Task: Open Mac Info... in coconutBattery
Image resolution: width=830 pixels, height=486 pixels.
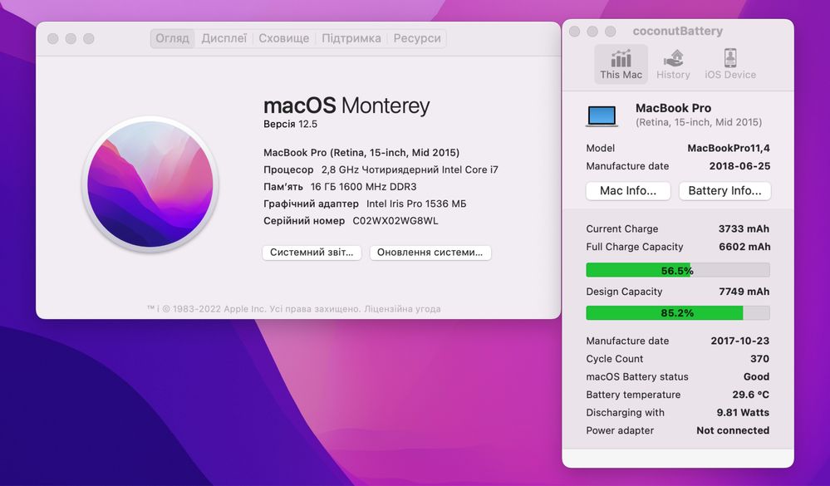Action: click(628, 190)
